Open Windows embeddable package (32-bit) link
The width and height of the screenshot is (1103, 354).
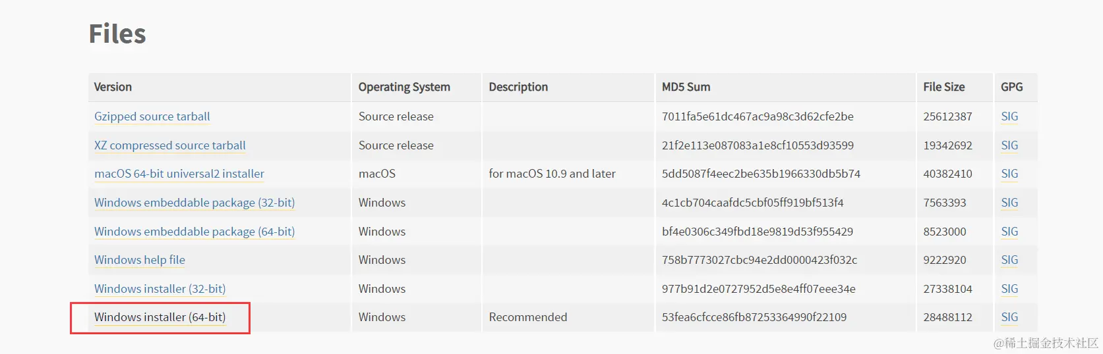click(194, 203)
